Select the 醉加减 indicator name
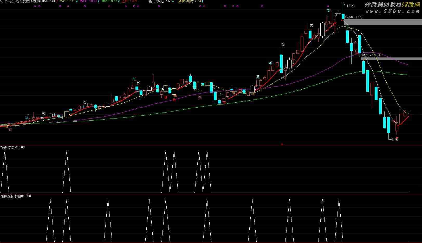Screen dimensions: 422x243 pyautogui.click(x=36, y=1)
